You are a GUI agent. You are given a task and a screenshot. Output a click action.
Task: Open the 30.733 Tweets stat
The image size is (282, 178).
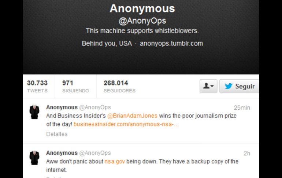point(37,86)
